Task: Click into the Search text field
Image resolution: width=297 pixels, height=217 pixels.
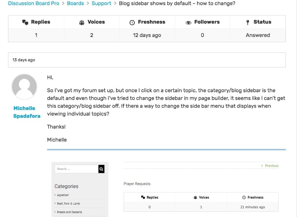Action: [x=76, y=169]
